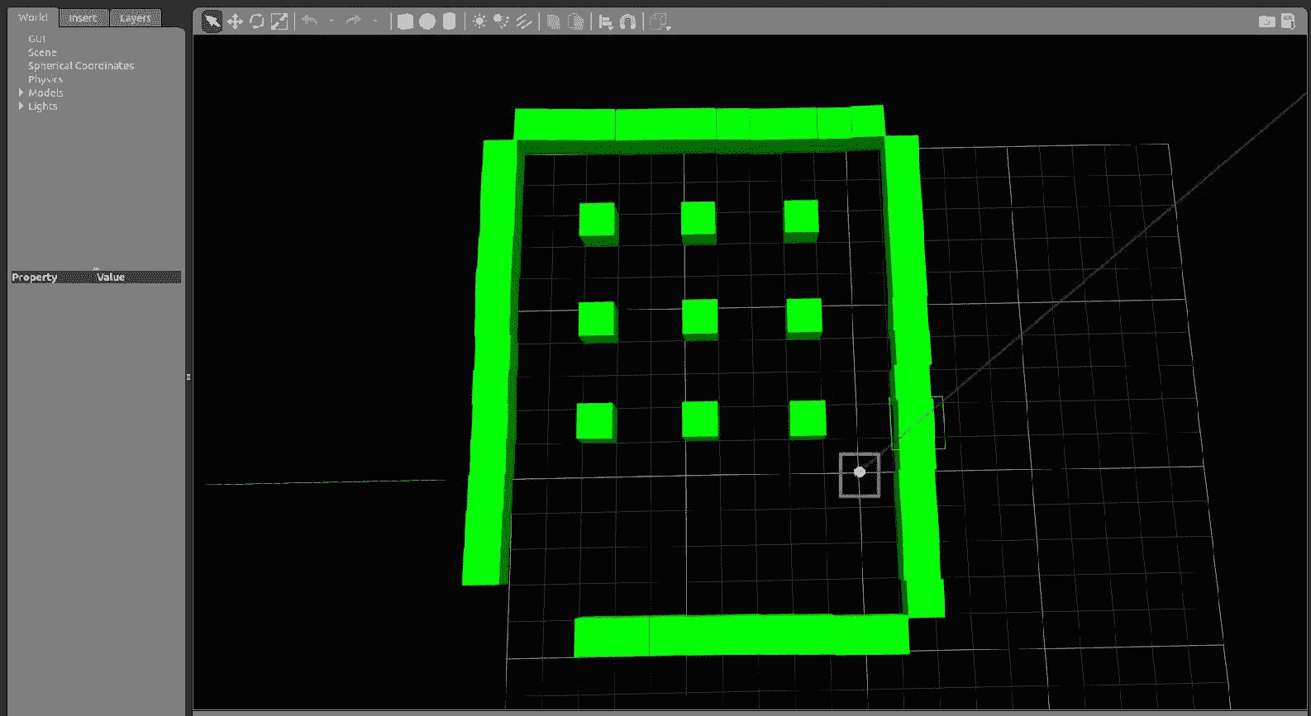
Task: Expand the Lights tree node
Action: pos(21,106)
